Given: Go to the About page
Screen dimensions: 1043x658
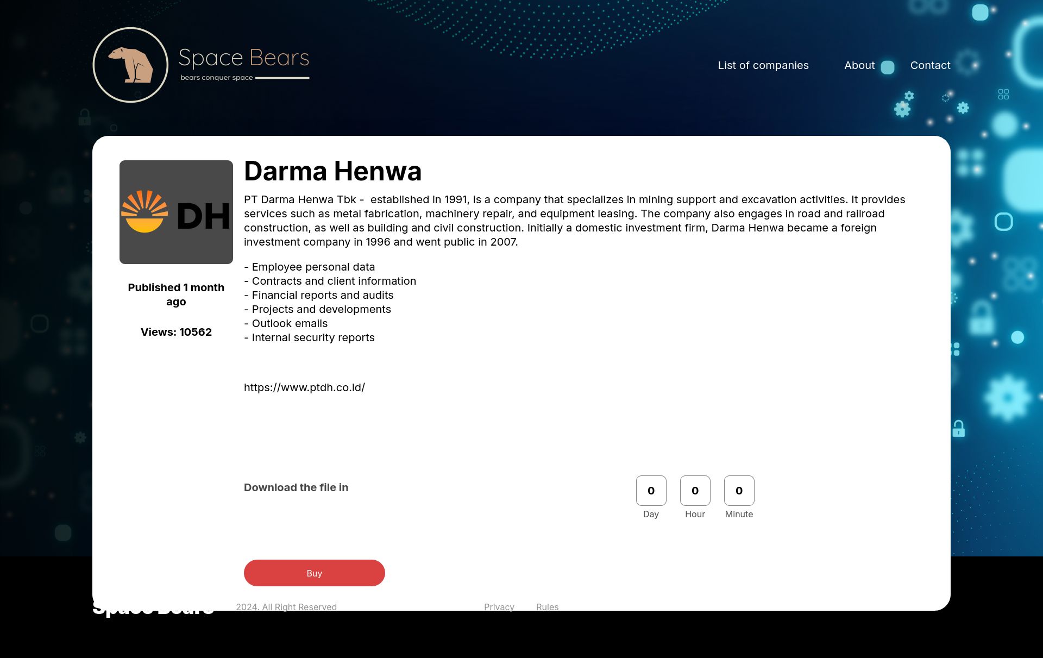Looking at the screenshot, I should (x=859, y=65).
